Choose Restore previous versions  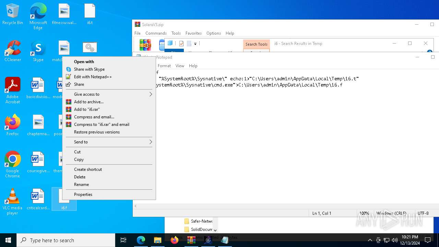coord(109,132)
